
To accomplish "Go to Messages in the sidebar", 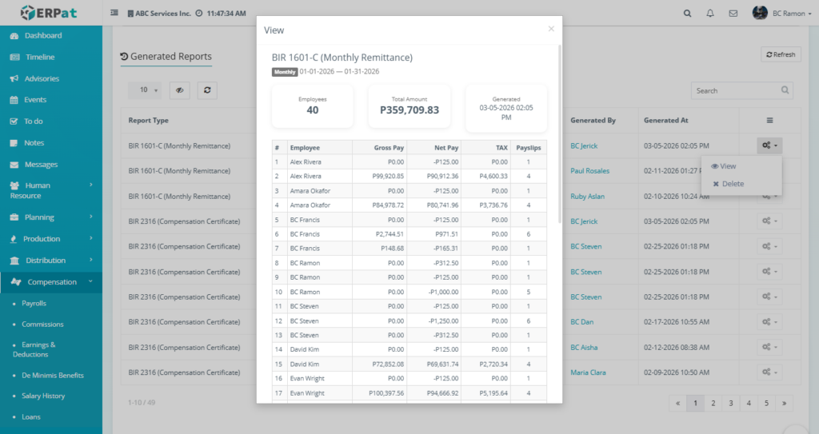I will [x=41, y=165].
